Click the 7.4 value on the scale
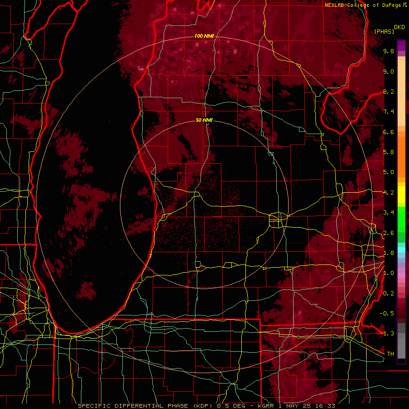This screenshot has width=409, height=409. coord(389,112)
